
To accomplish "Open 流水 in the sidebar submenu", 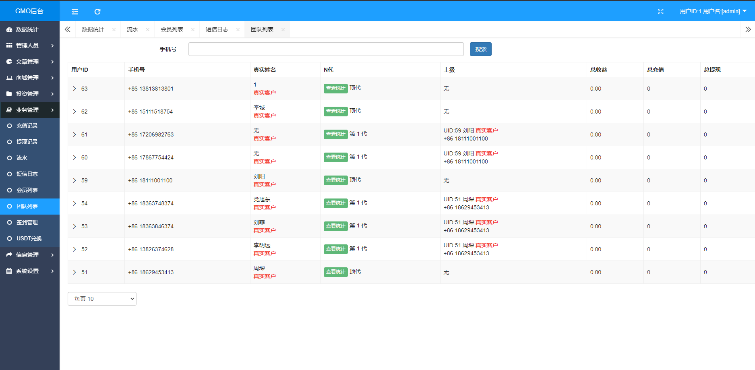I will tap(30, 158).
